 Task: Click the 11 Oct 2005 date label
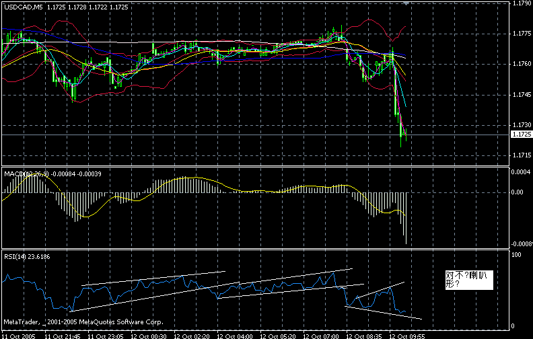(18, 336)
